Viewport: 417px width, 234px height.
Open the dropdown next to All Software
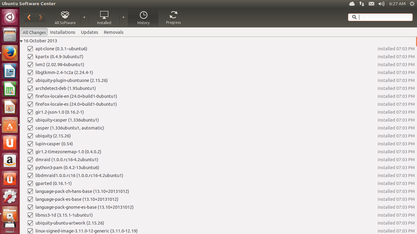[85, 17]
